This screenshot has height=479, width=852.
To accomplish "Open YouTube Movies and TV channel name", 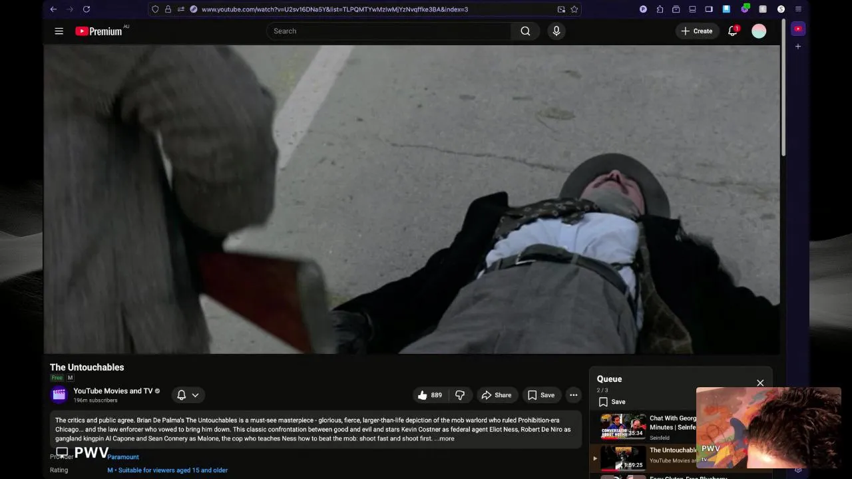I will tap(112, 391).
